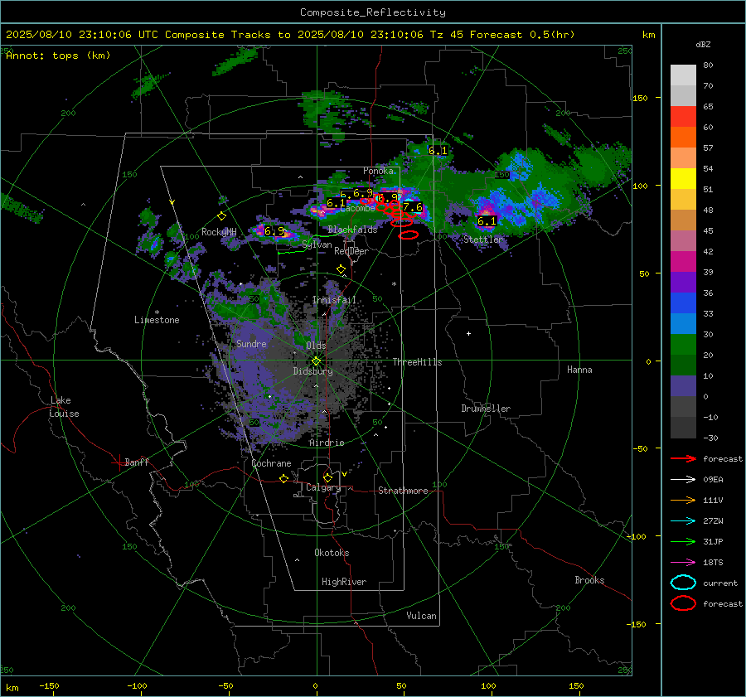Click the cyan 'current' ellipse legend icon

coord(683,583)
